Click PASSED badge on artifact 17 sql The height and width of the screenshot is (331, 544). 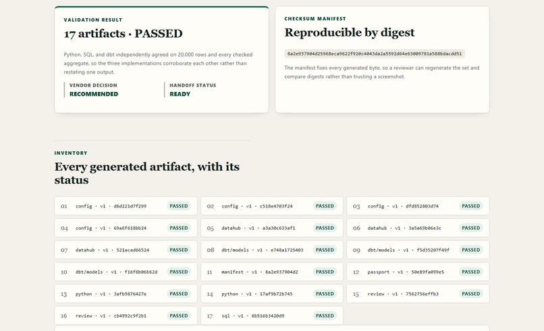pos(325,315)
